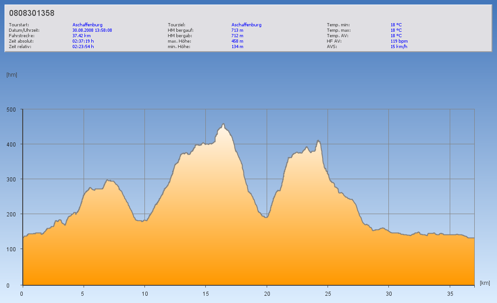
Task: Click the Fahrstrecke value 37.42 km
Action: click(82, 36)
